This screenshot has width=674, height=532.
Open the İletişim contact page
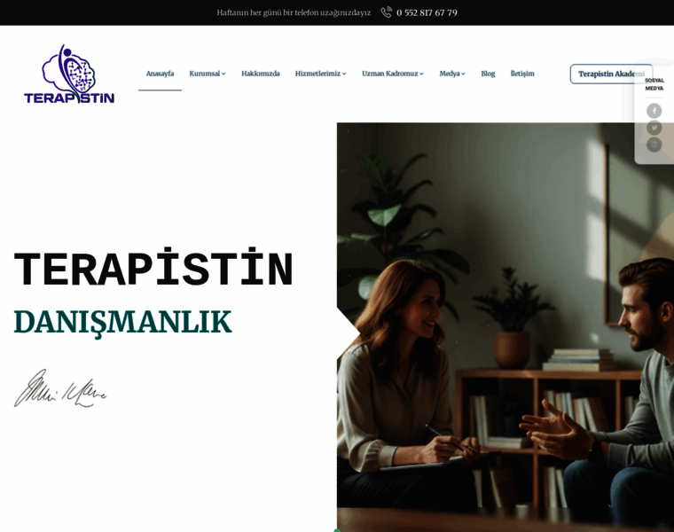(522, 74)
